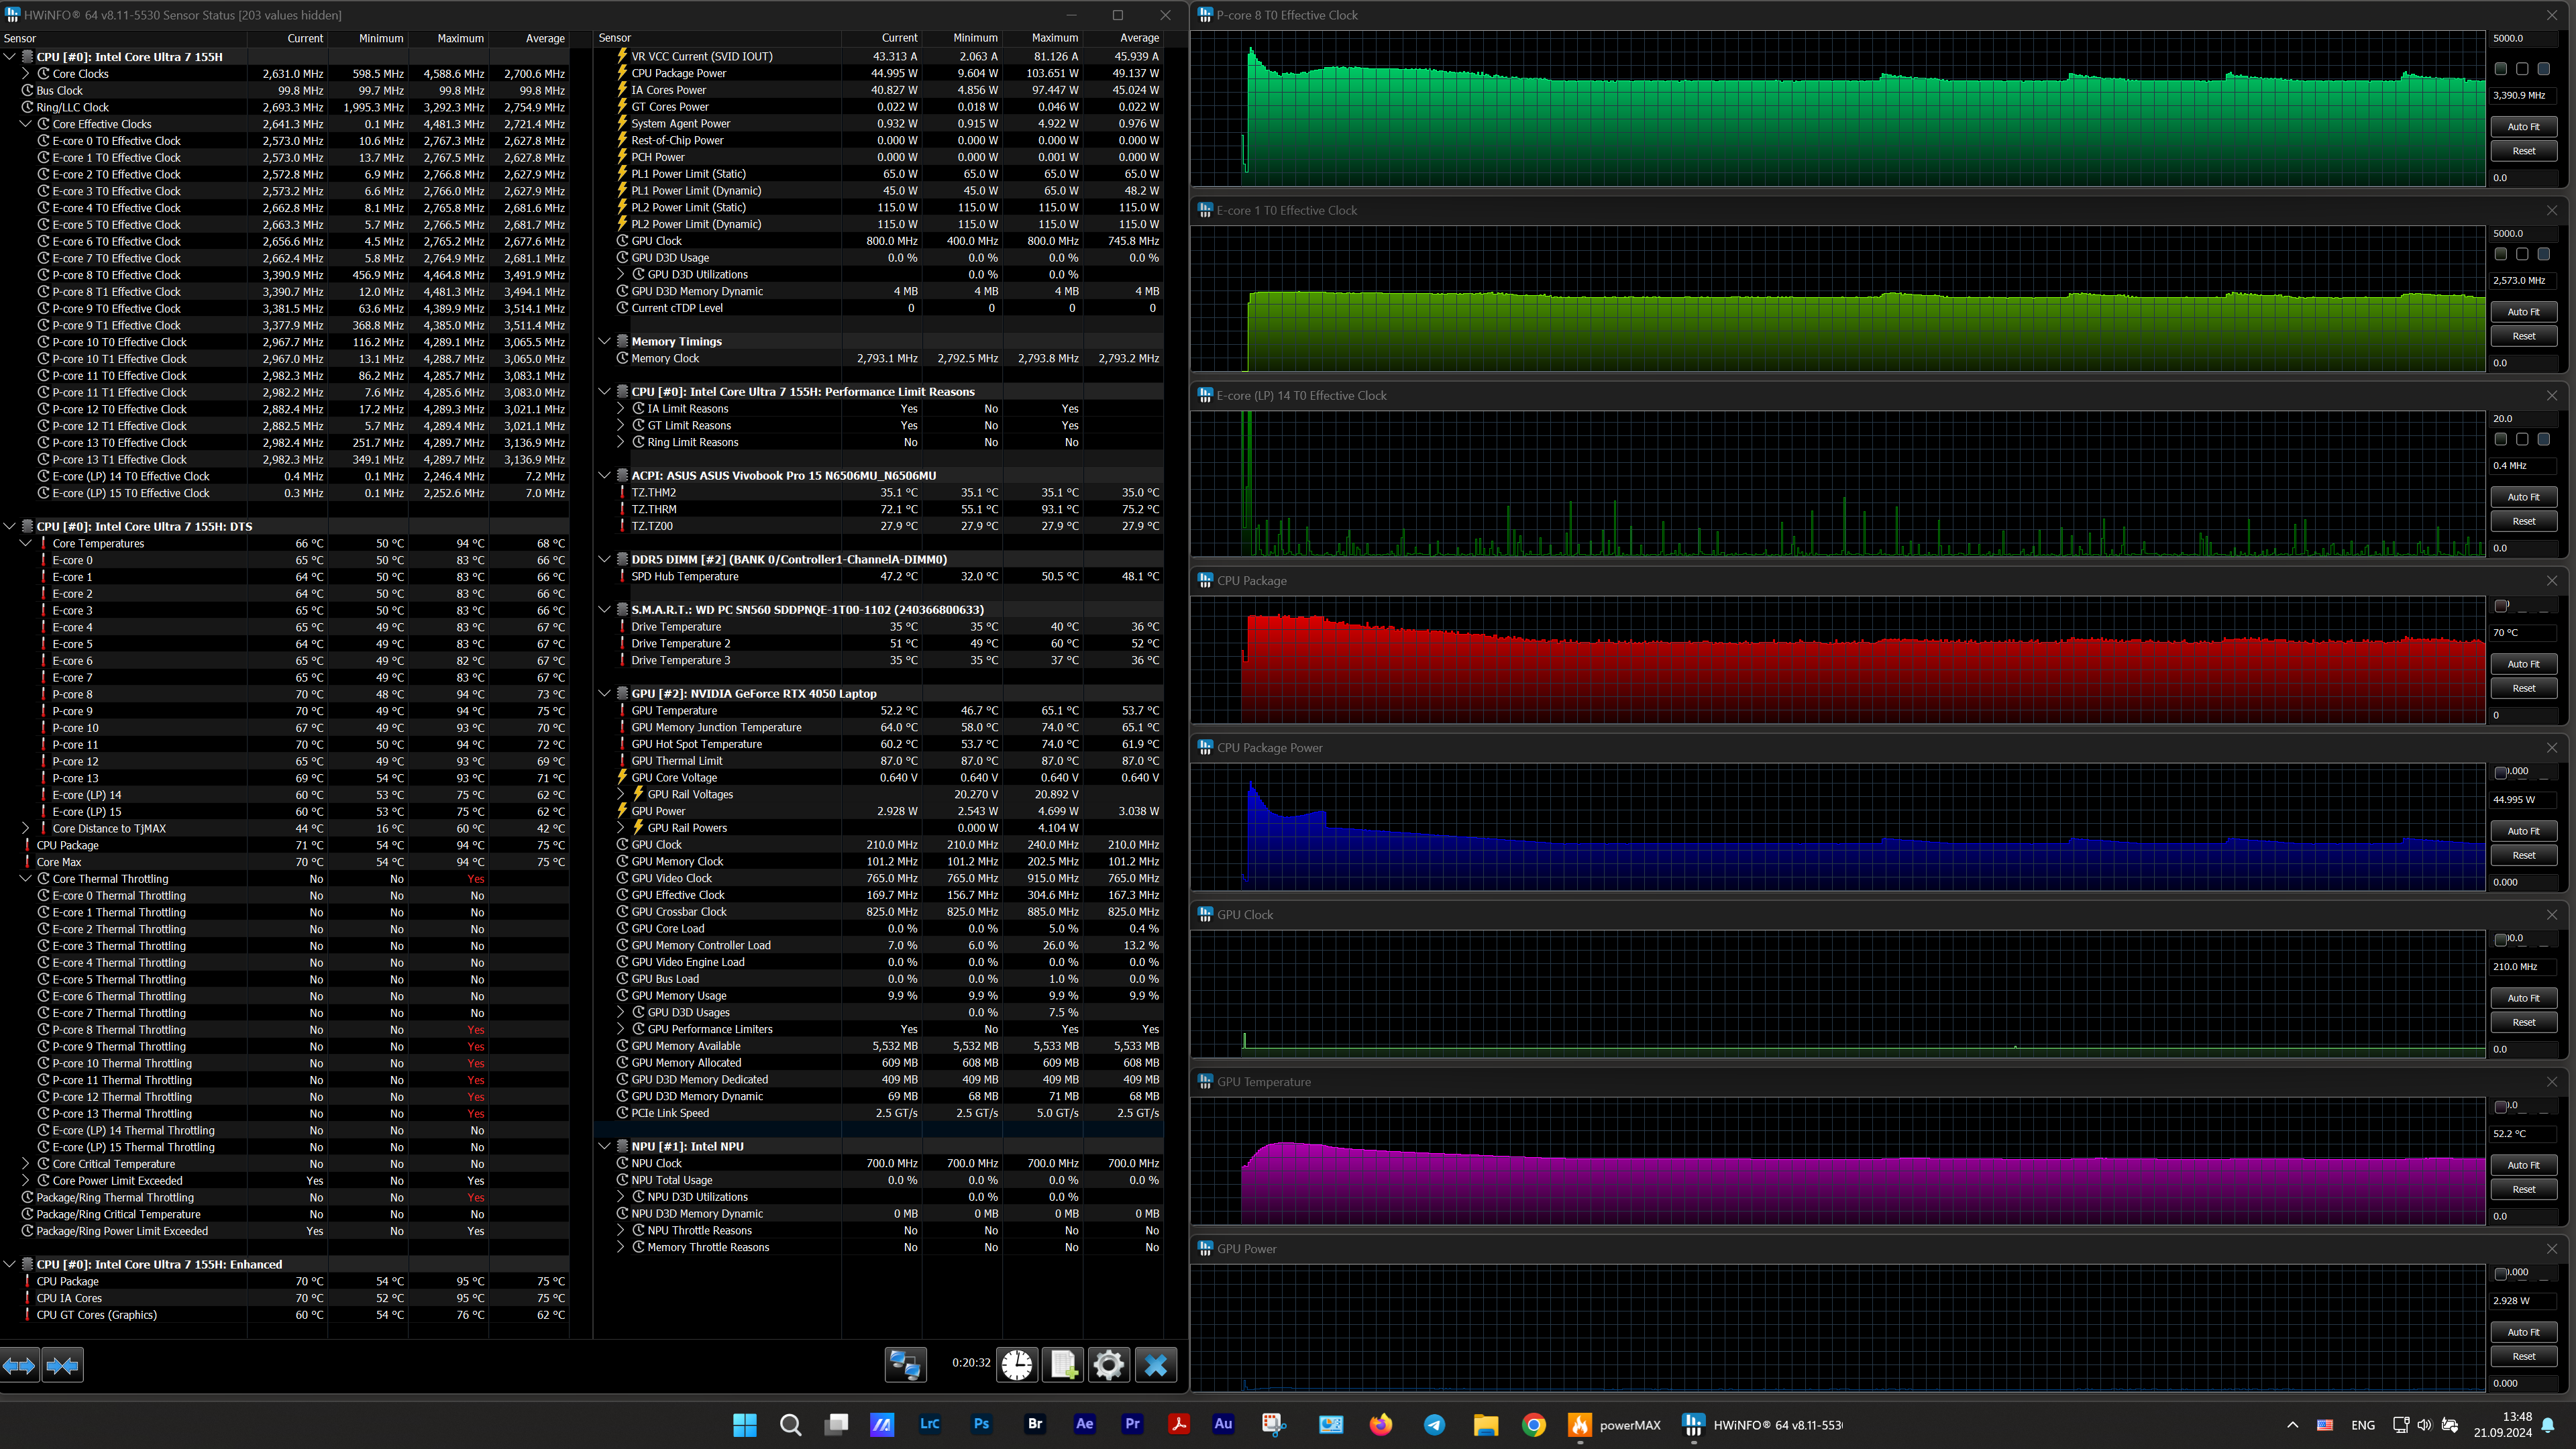Click the Average column header in the right sensor list

pos(1139,38)
